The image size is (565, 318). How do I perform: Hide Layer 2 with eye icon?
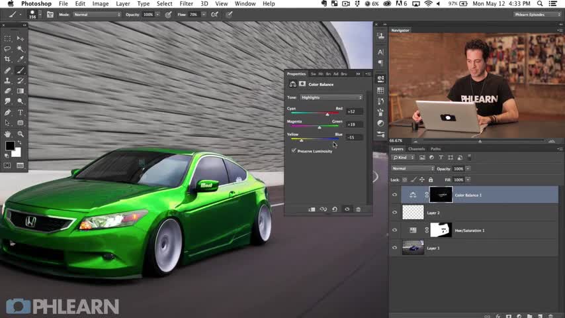pos(394,213)
